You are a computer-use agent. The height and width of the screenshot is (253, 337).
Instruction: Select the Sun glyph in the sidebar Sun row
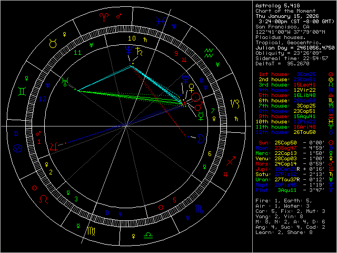[331, 143]
